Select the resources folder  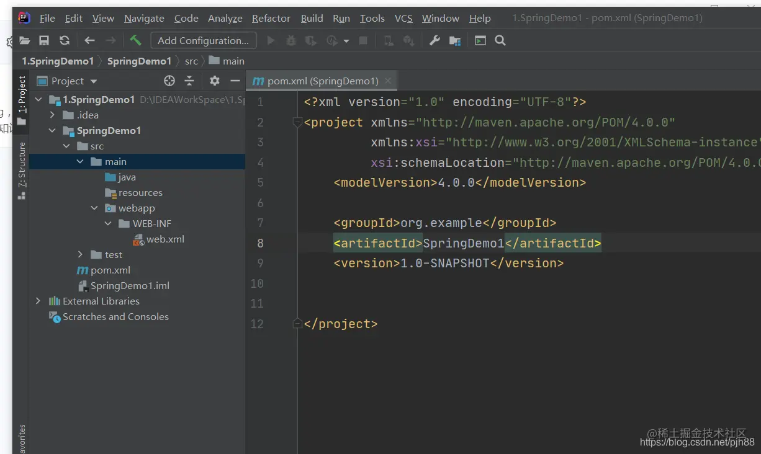coord(133,192)
